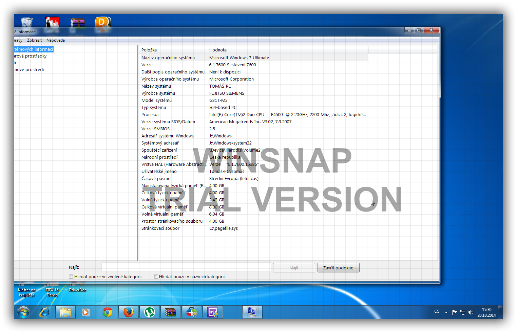Select the Systémový adresář row
This screenshot has height=333, width=517.
[254, 143]
